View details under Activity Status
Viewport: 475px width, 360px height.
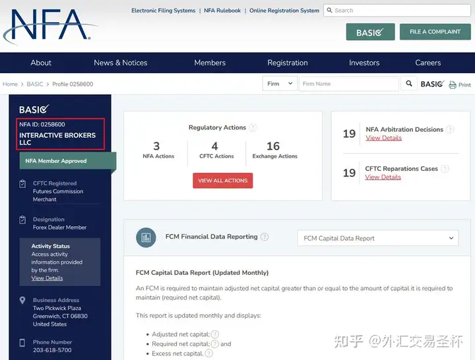(x=47, y=278)
